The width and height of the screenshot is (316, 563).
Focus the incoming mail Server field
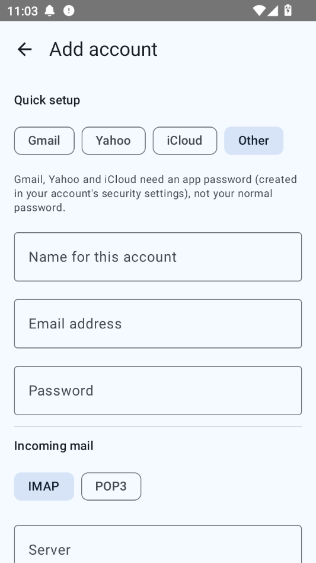point(158,545)
